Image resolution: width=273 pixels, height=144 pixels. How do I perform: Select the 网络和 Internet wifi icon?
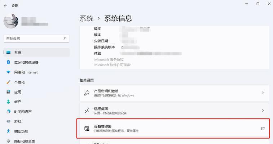(x=8, y=72)
